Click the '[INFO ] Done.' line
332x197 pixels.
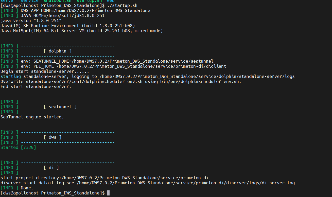click(x=17, y=188)
